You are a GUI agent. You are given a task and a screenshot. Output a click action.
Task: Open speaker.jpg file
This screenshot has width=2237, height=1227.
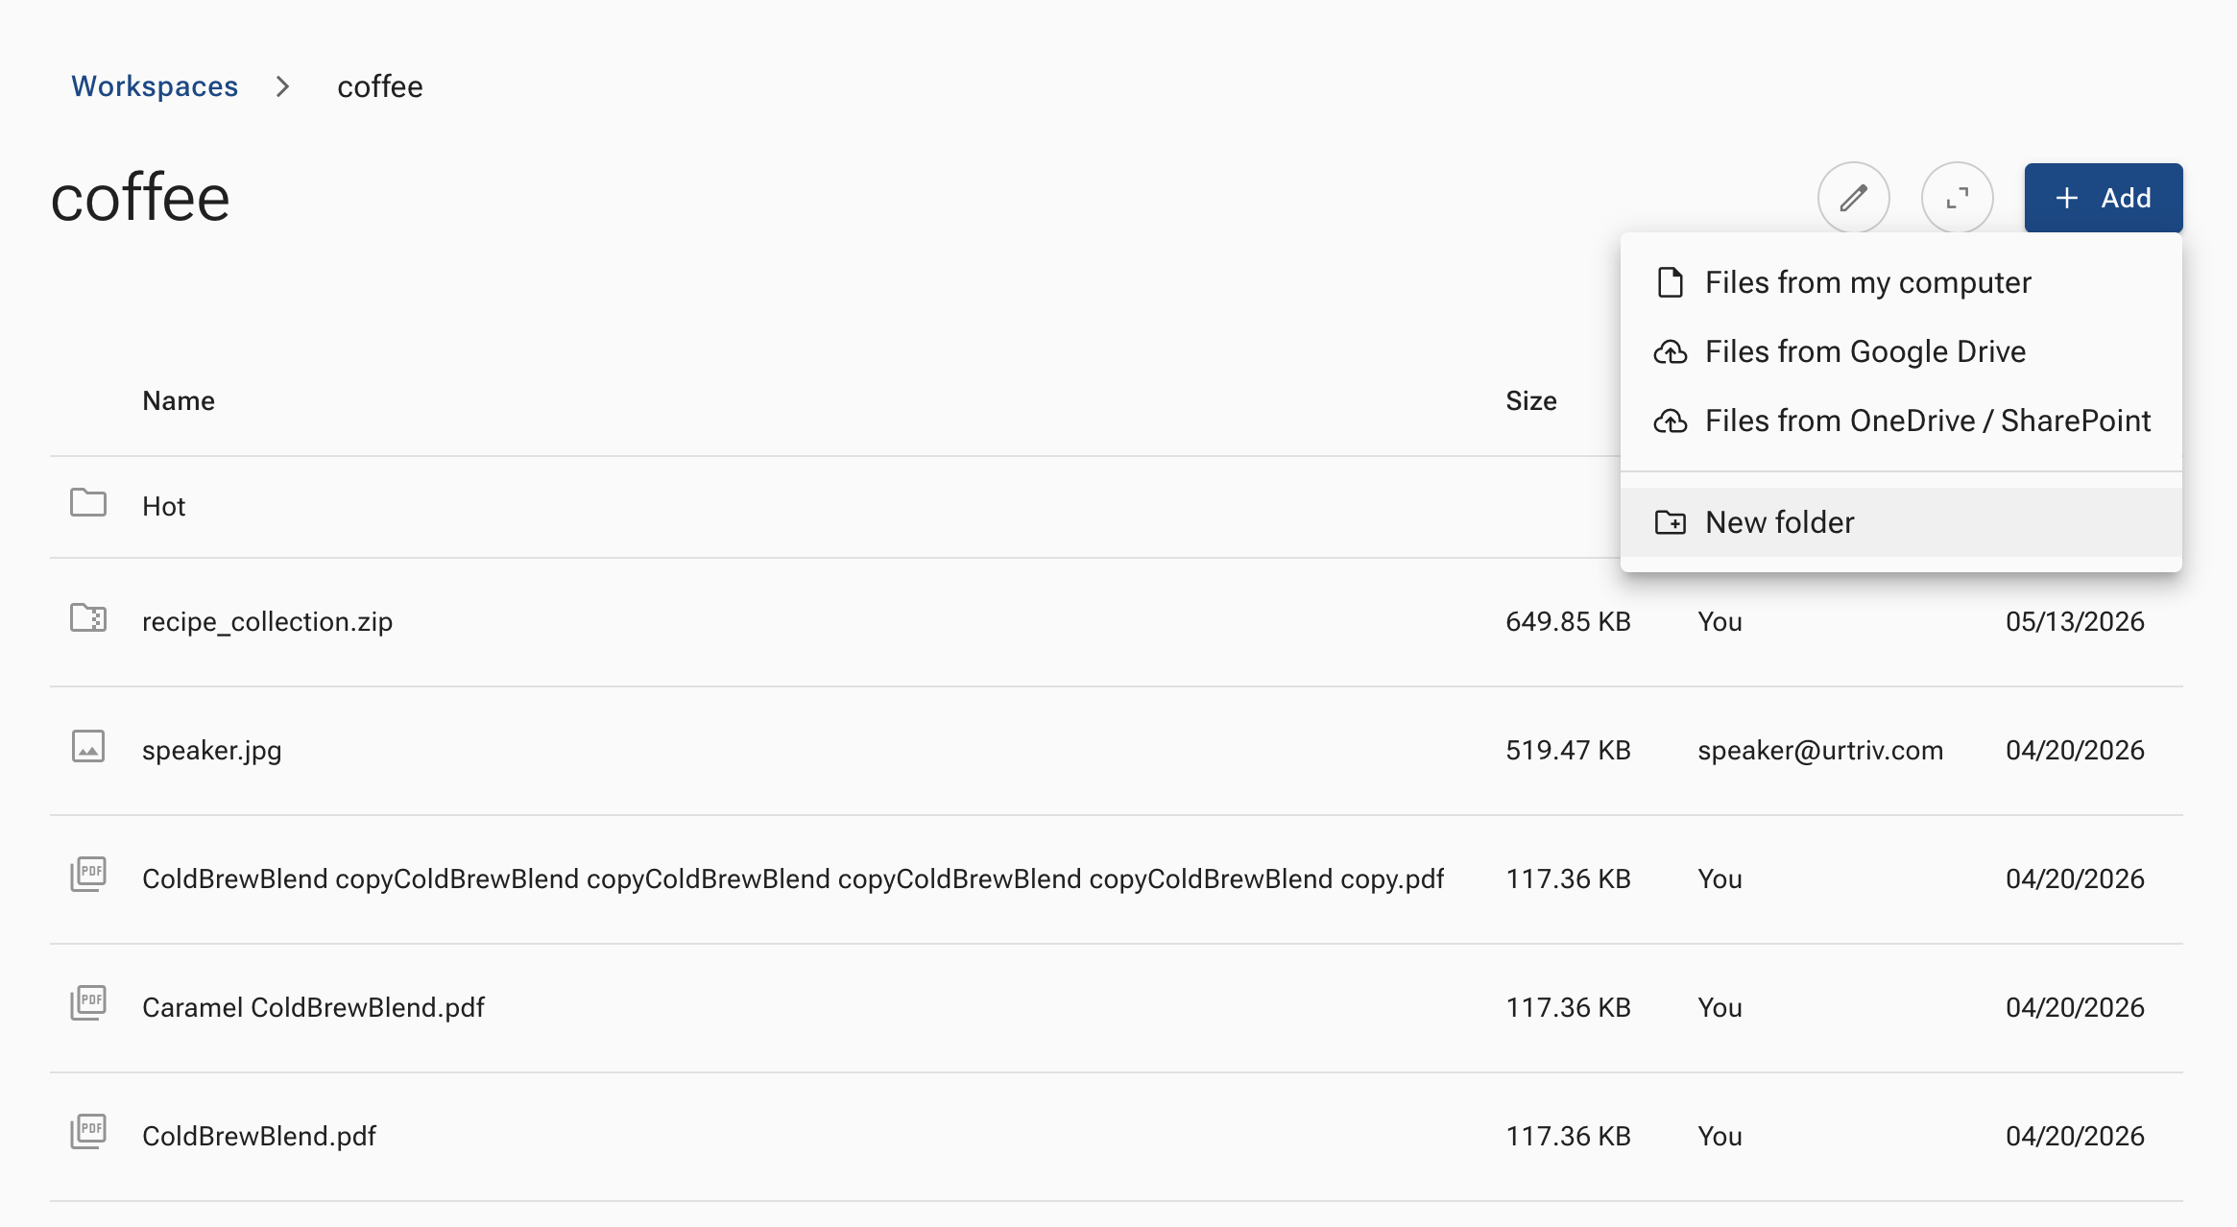tap(212, 750)
